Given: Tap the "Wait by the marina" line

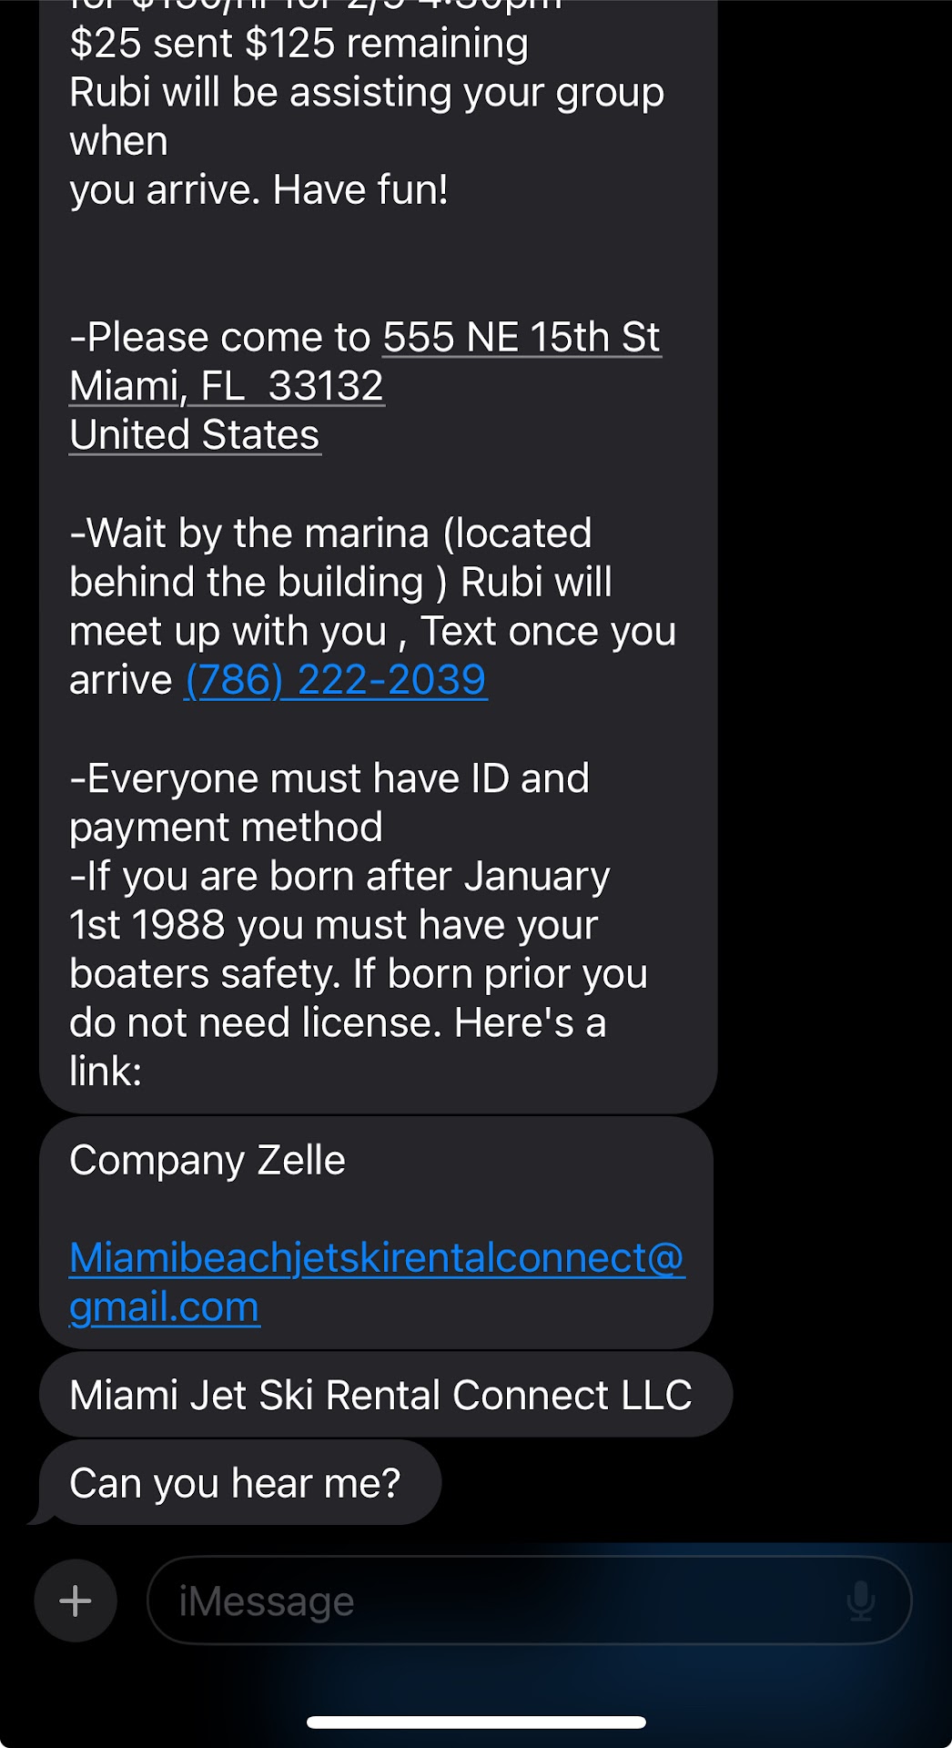Looking at the screenshot, I should pos(330,534).
